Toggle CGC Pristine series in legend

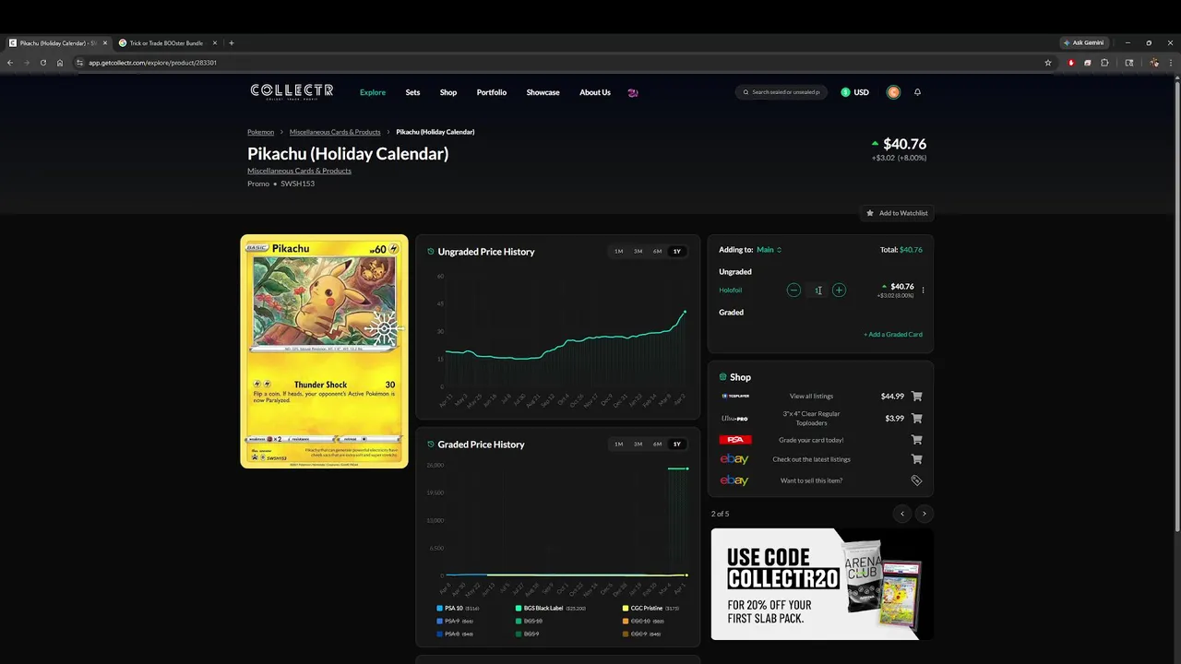(650, 609)
